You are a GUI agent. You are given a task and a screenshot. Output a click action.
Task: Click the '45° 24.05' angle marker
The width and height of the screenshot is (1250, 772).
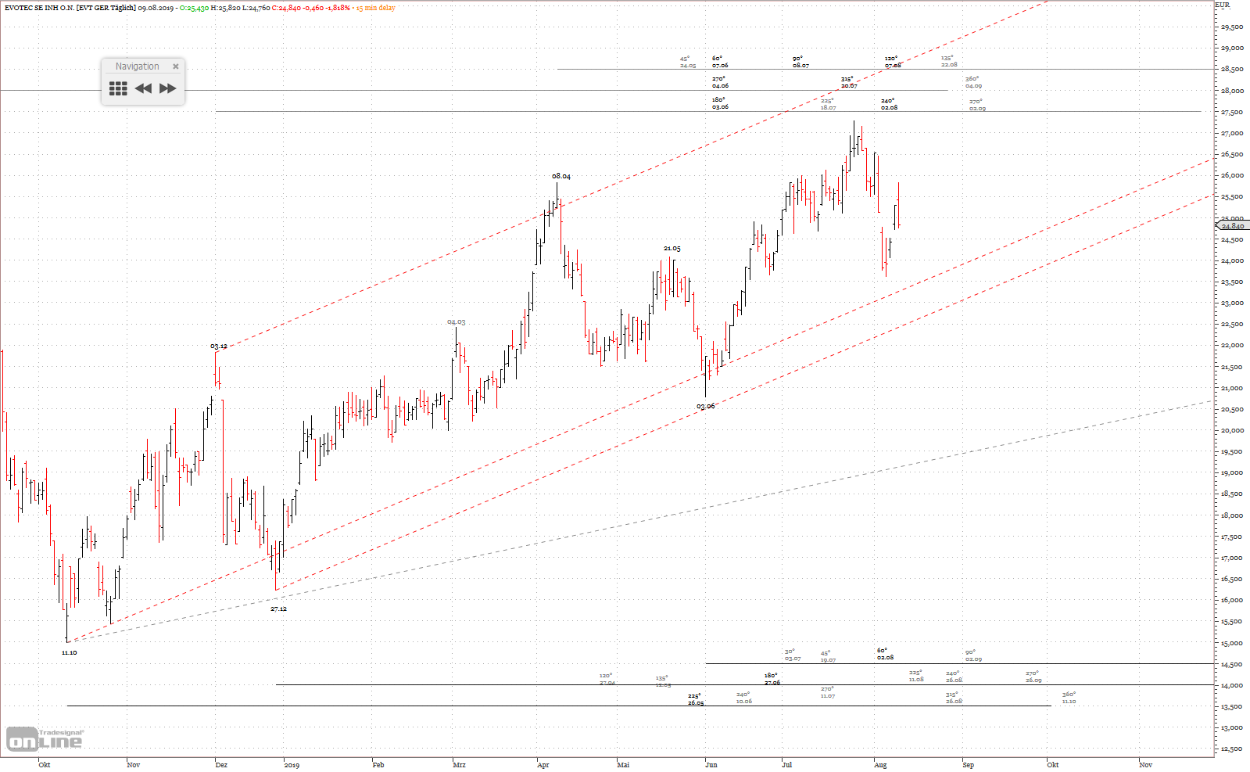[688, 62]
